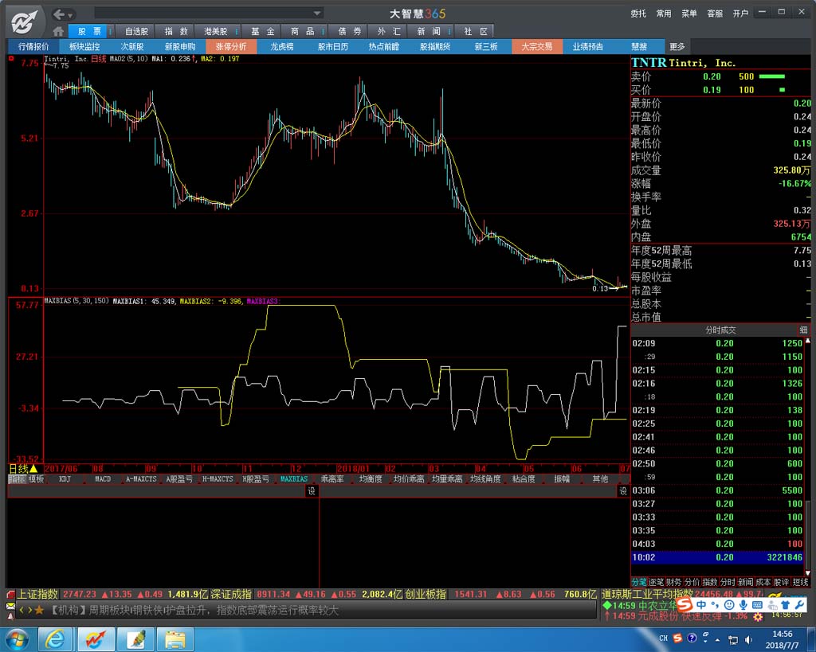
Task: Open the 自选股 watchlist tab
Action: click(x=136, y=32)
